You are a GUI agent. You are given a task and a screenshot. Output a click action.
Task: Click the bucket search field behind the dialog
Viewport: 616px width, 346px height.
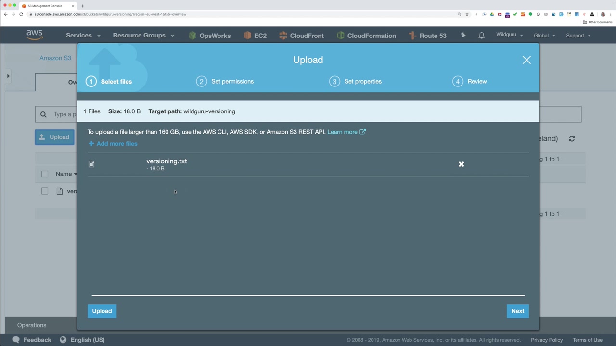pyautogui.click(x=308, y=114)
